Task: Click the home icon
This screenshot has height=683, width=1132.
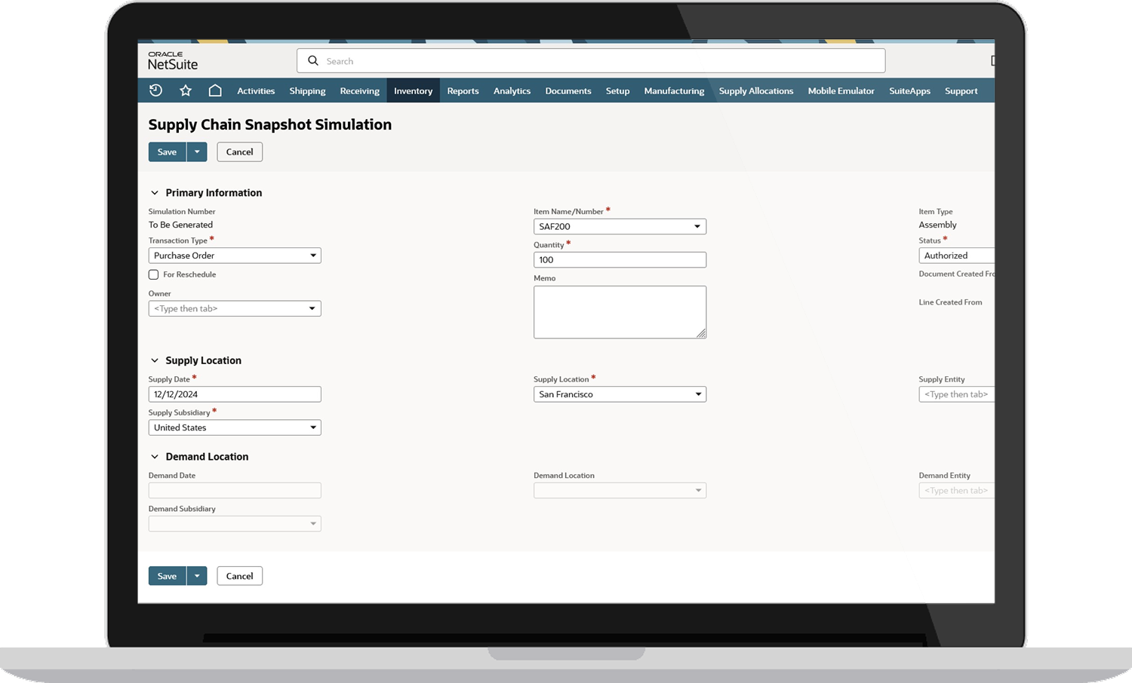Action: point(215,90)
